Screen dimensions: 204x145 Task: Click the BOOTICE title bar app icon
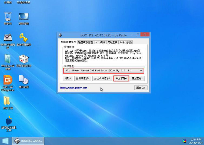[60, 35]
